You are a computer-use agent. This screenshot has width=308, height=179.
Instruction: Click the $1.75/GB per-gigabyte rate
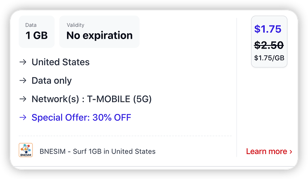269,57
